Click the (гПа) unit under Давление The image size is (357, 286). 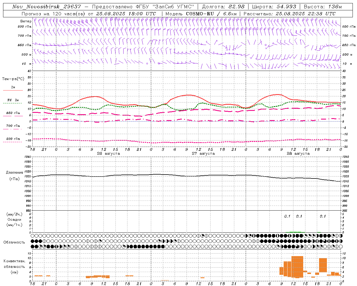tap(15, 179)
